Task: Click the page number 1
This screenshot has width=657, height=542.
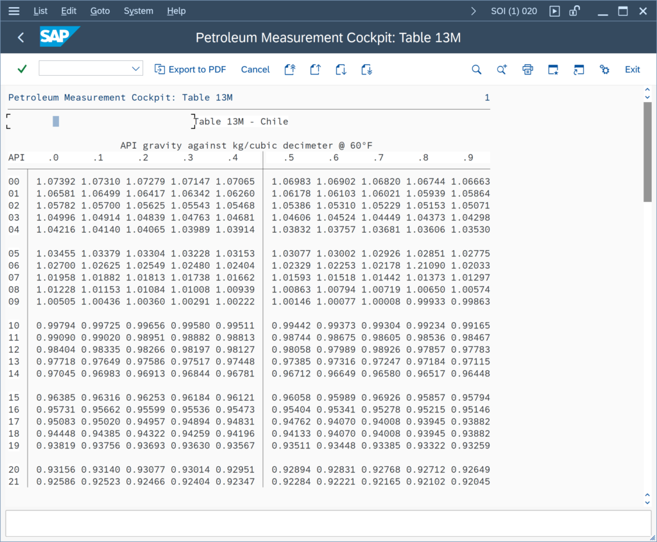Action: pos(487,97)
